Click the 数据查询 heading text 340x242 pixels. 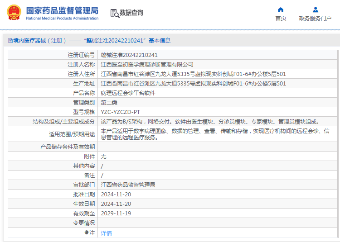tap(131, 13)
